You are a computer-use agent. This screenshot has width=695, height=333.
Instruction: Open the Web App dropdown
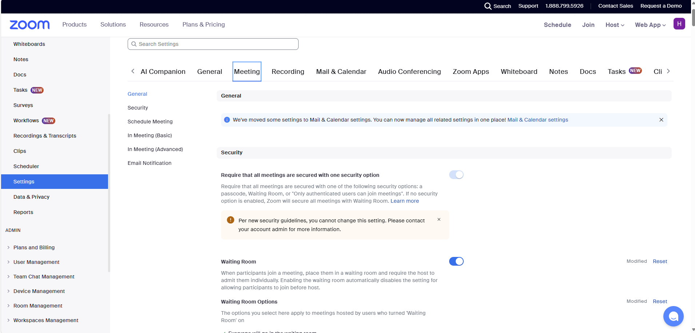[650, 25]
